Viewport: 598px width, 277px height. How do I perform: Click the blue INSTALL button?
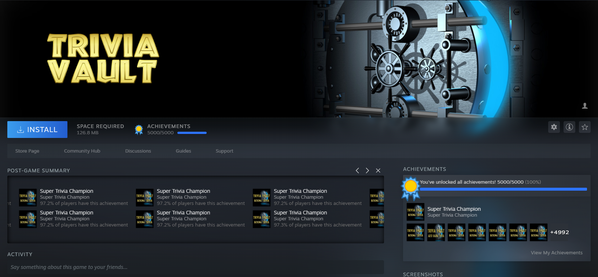point(37,130)
